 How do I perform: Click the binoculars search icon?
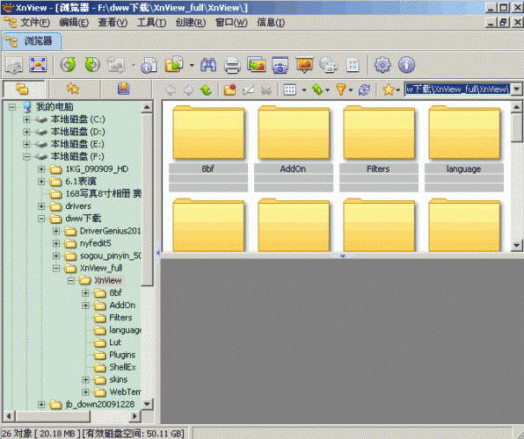pos(208,65)
